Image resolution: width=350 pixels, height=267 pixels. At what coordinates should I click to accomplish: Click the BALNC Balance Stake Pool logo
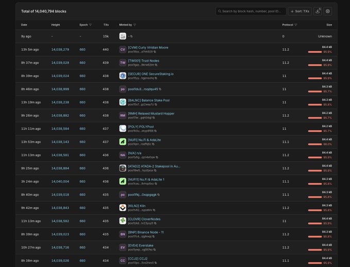point(123,102)
